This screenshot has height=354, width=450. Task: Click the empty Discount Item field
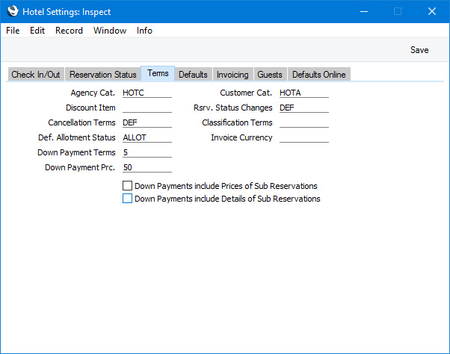pyautogui.click(x=147, y=108)
